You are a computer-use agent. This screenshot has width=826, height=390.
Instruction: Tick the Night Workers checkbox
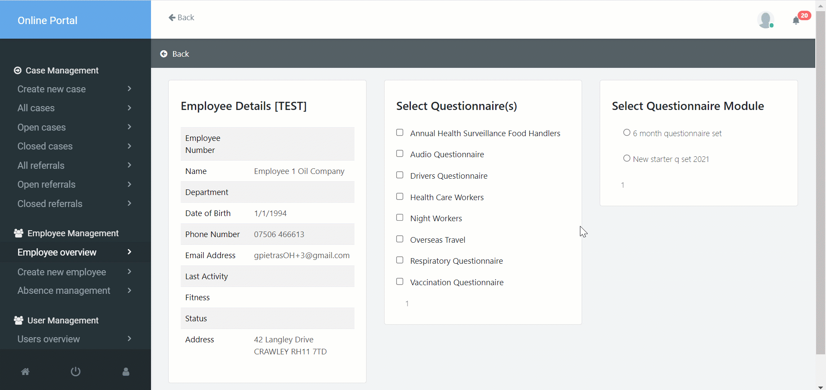coord(400,218)
